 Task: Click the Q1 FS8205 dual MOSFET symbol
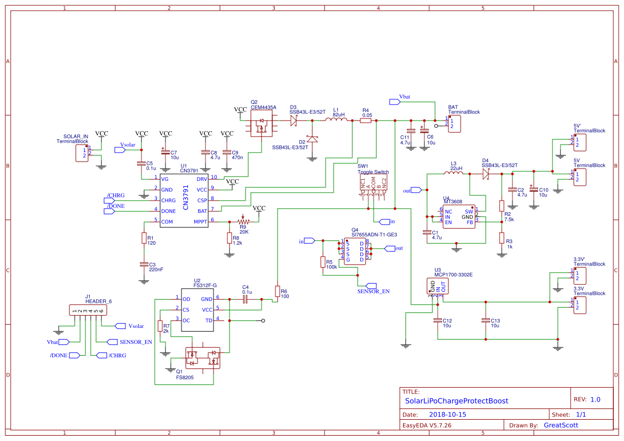click(202, 358)
